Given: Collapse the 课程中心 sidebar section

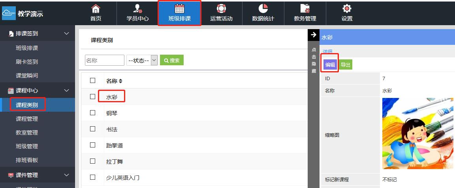Looking at the screenshot, I should [66, 90].
